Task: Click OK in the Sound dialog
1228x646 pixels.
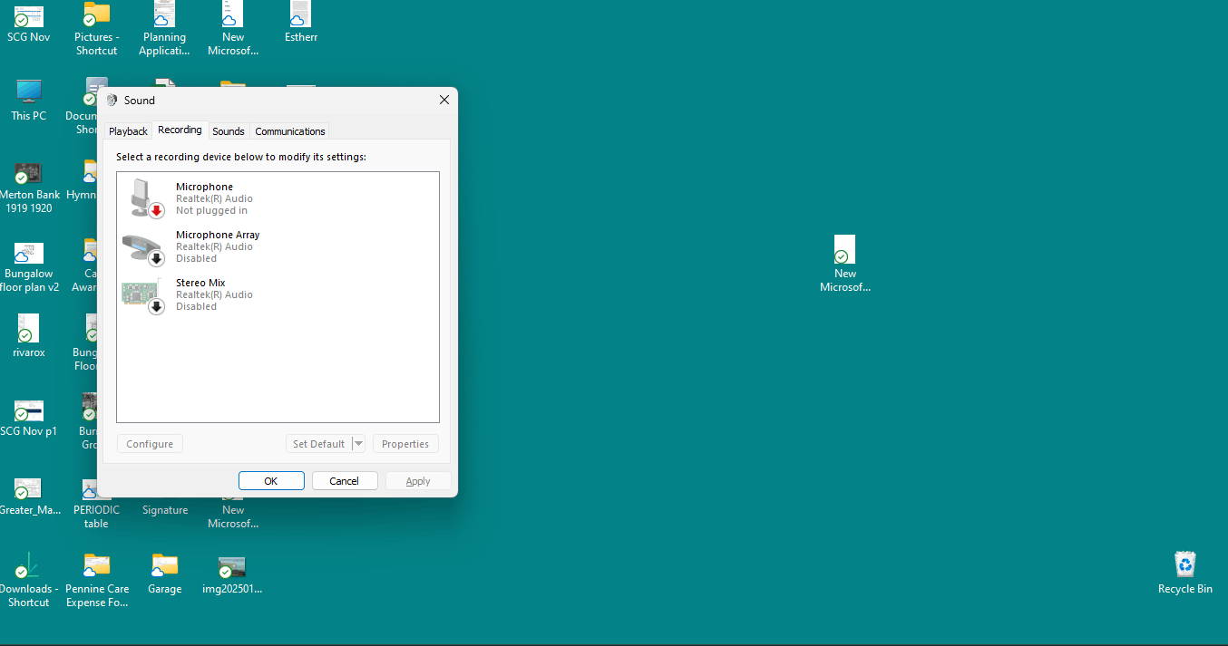Action: tap(270, 481)
